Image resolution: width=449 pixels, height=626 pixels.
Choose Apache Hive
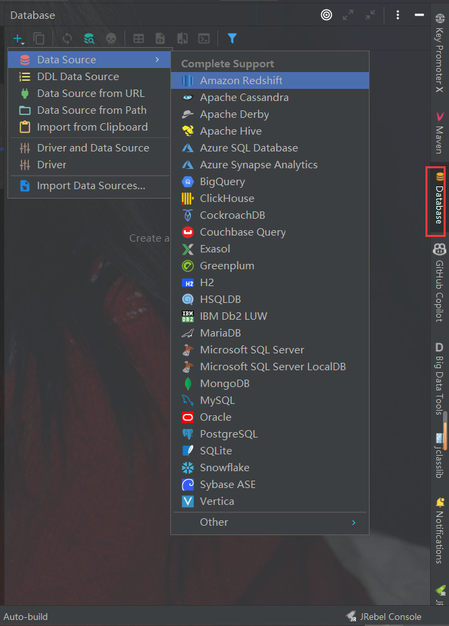point(270,131)
